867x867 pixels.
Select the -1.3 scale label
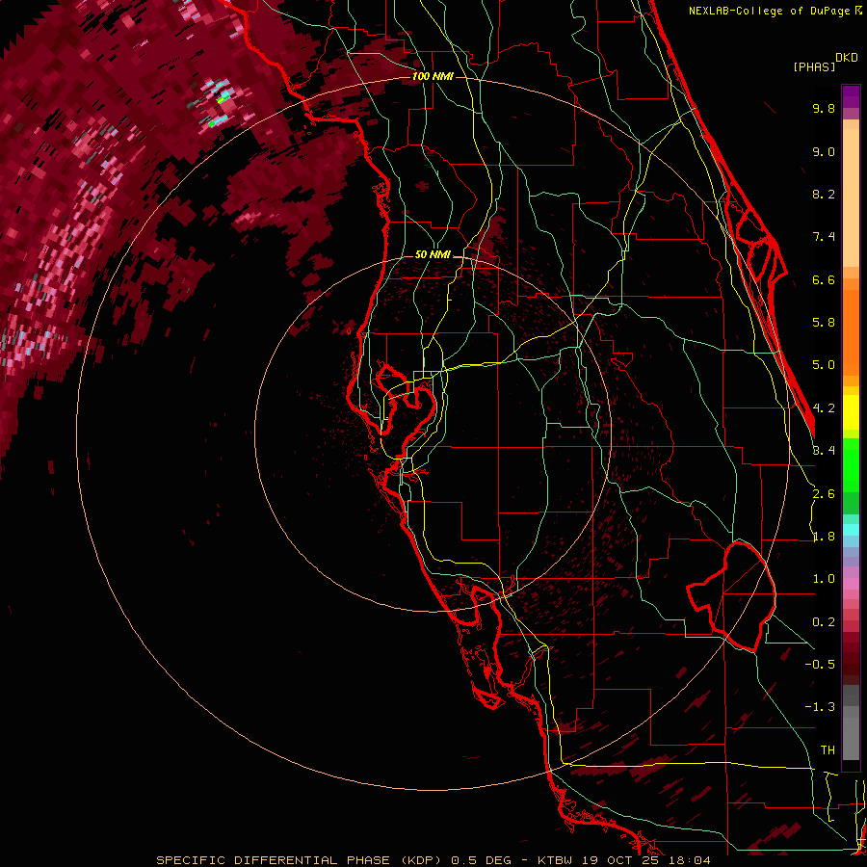[x=820, y=707]
